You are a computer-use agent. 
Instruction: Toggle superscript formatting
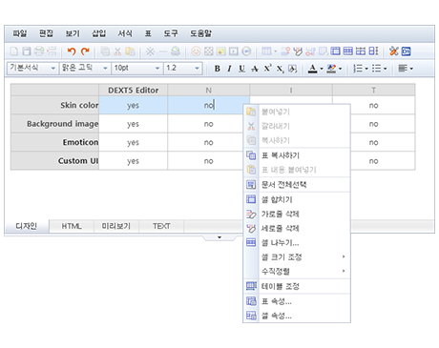click(x=267, y=68)
